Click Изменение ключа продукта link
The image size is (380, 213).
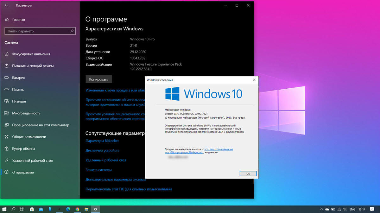pyautogui.click(x=115, y=91)
